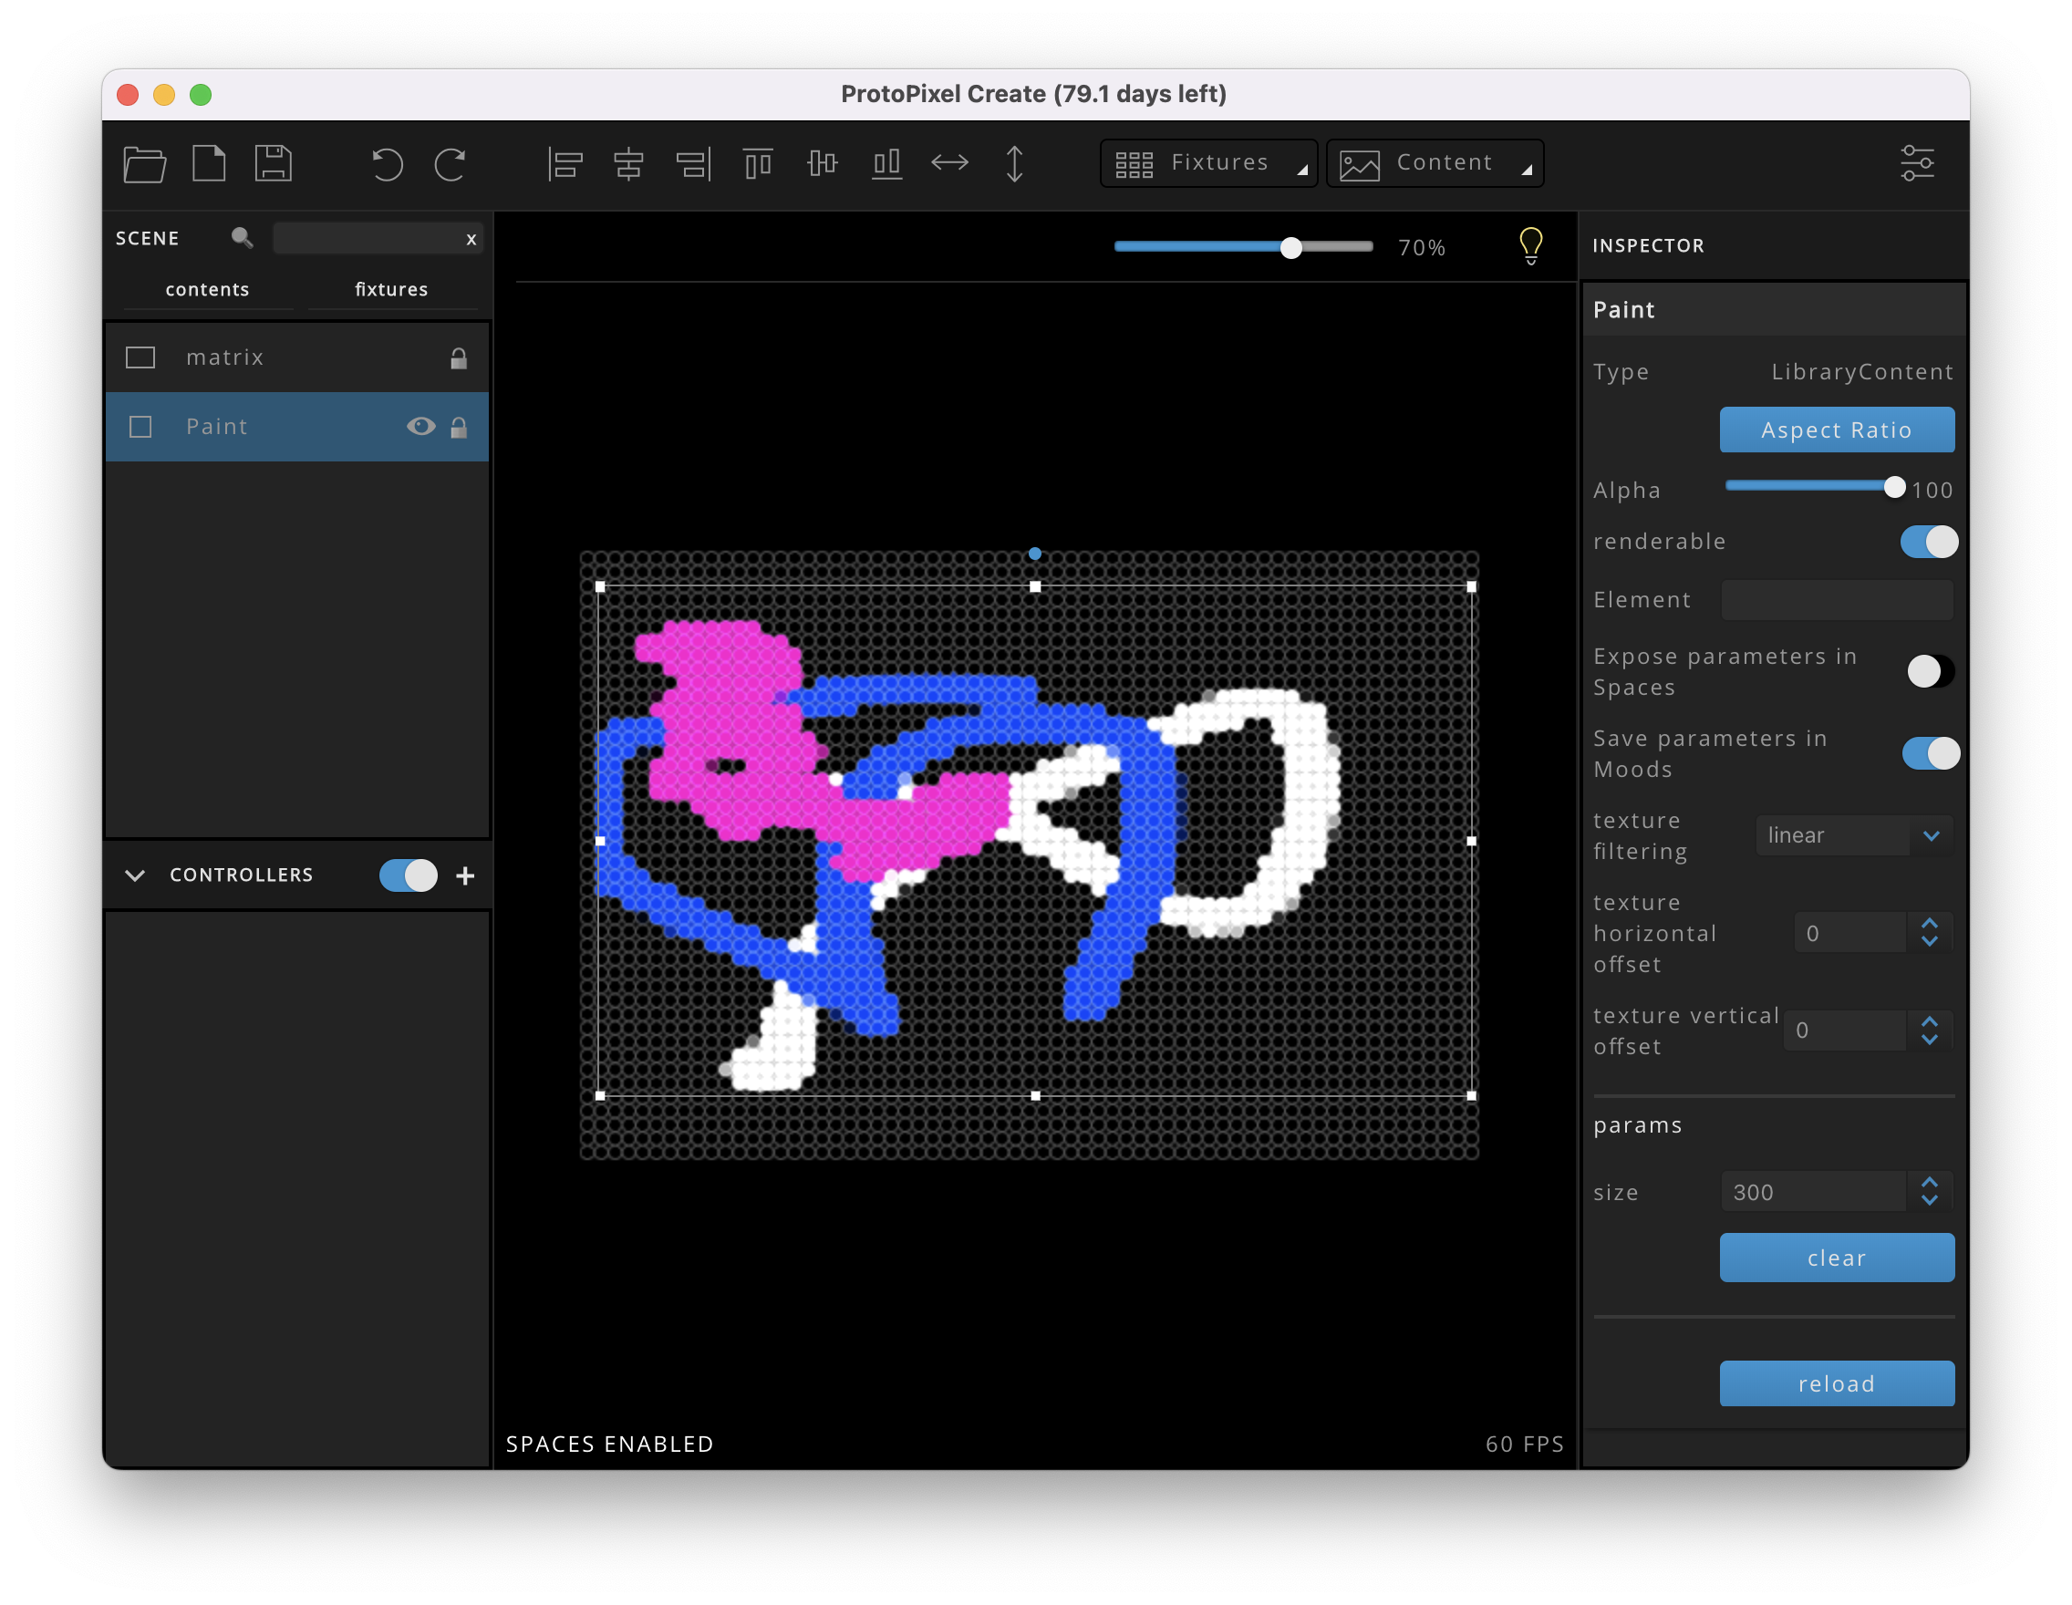The height and width of the screenshot is (1605, 2072).
Task: Adjust the 70% brightness slider
Action: (1244, 247)
